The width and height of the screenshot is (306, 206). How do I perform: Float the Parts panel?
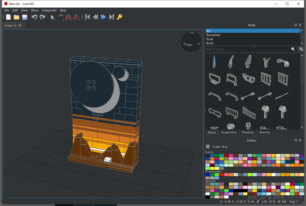click(x=296, y=25)
